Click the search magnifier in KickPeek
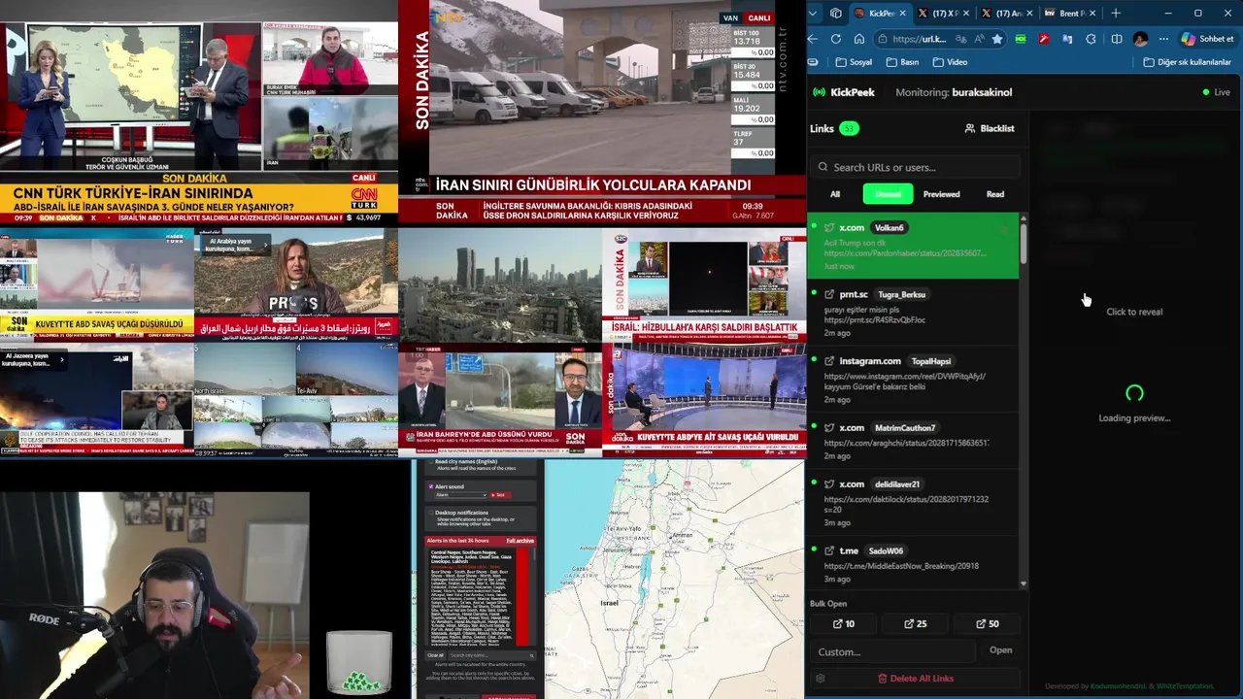This screenshot has width=1243, height=699. [x=823, y=167]
